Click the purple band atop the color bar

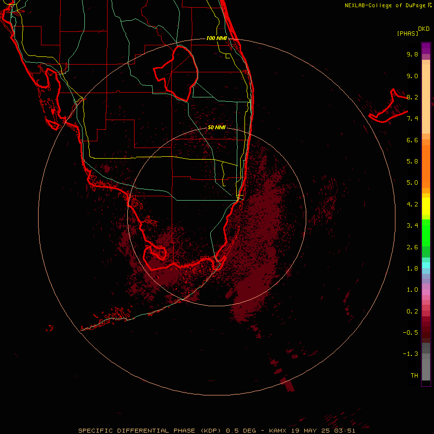pyautogui.click(x=426, y=48)
